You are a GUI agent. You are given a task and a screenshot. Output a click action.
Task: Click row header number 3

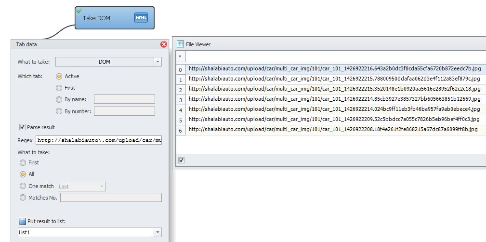pyautogui.click(x=181, y=100)
